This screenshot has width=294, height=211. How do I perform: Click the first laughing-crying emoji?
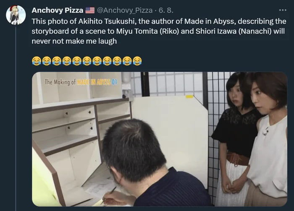37,61
